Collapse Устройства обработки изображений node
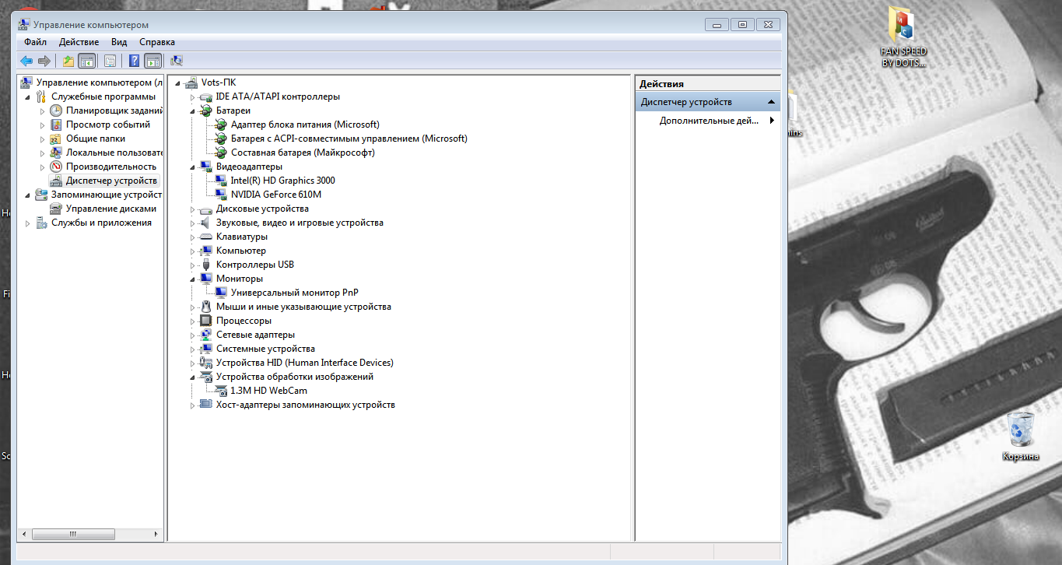The width and height of the screenshot is (1062, 565). click(x=193, y=377)
